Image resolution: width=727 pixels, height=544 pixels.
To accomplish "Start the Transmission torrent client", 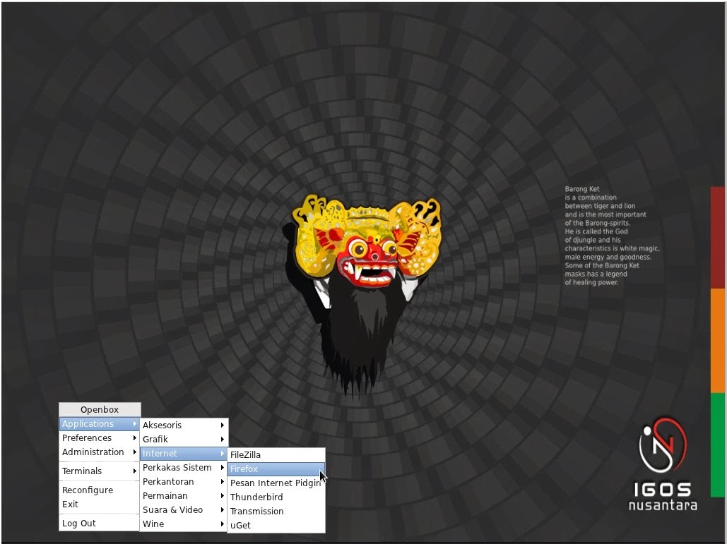I will 257,511.
